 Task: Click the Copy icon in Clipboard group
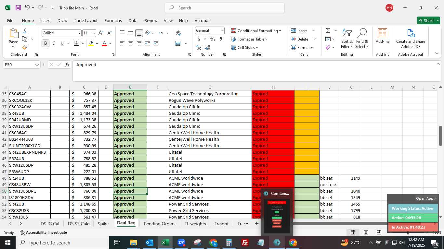[x=25, y=39]
